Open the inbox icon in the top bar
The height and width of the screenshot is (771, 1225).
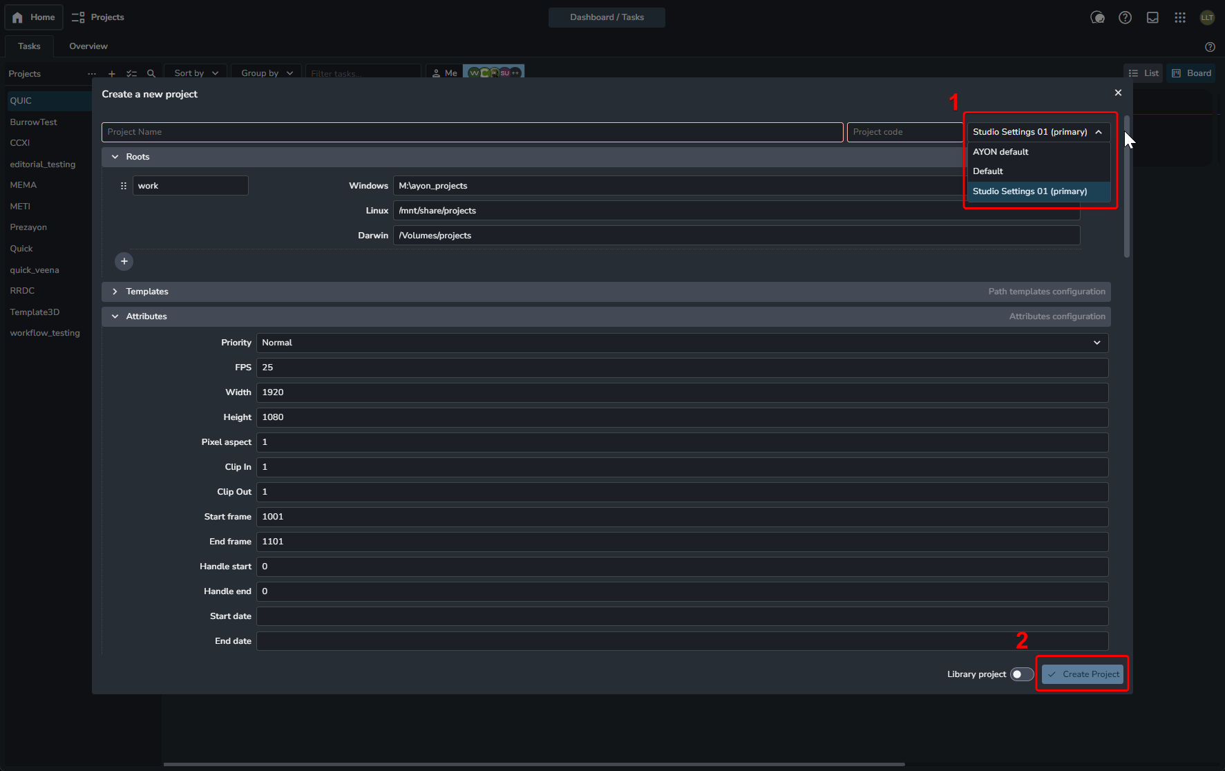coord(1152,17)
